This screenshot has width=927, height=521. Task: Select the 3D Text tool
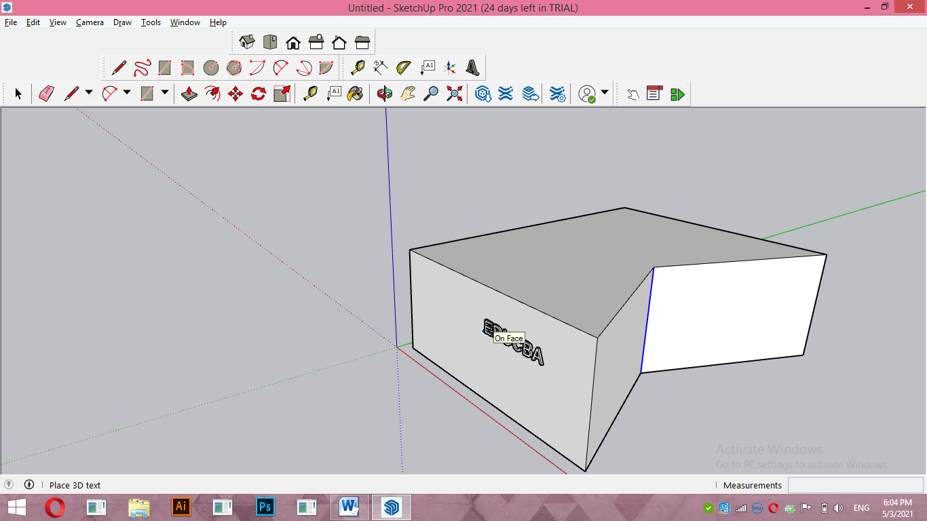473,68
